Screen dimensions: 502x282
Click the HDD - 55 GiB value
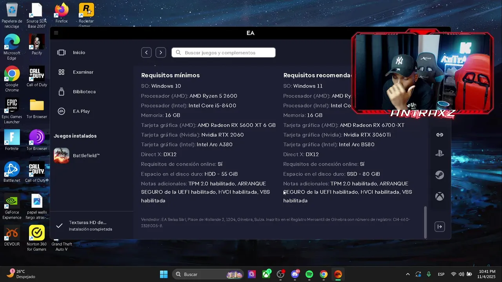point(221,174)
